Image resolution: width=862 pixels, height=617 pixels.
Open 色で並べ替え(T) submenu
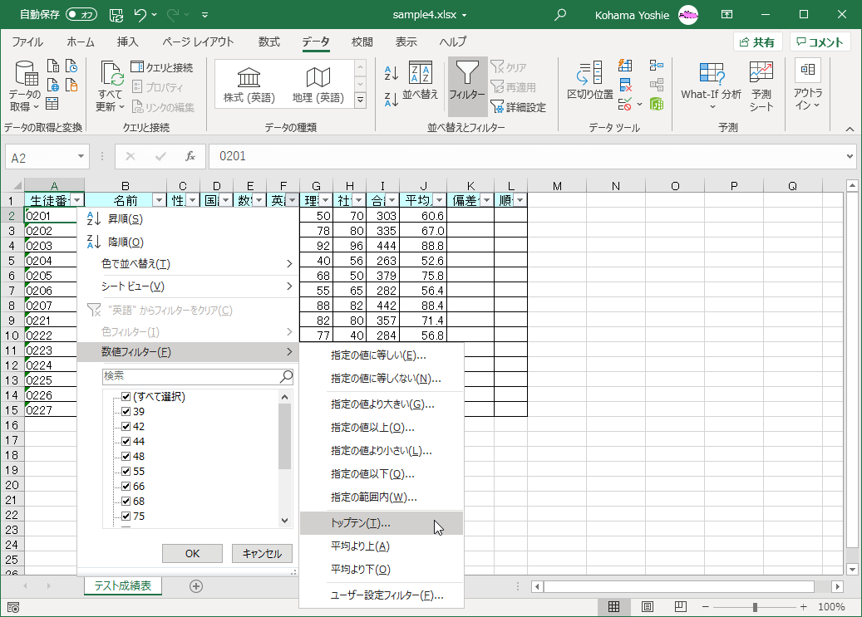point(188,264)
